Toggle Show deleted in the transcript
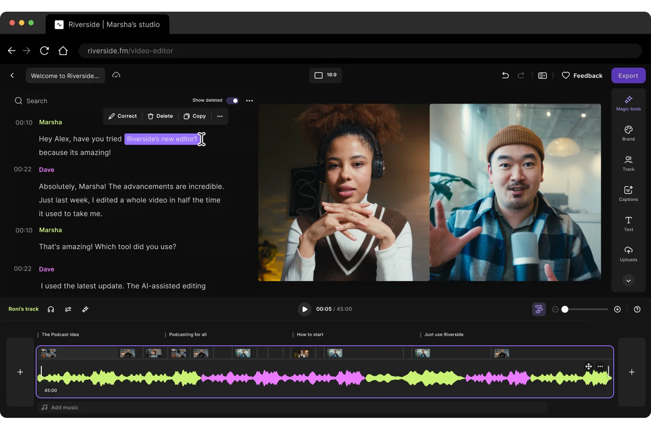This screenshot has height=429, width=651. click(x=233, y=100)
